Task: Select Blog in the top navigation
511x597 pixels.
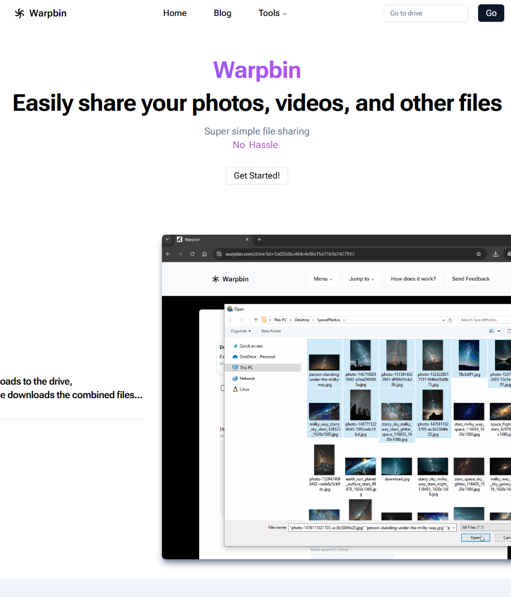Action: click(222, 13)
